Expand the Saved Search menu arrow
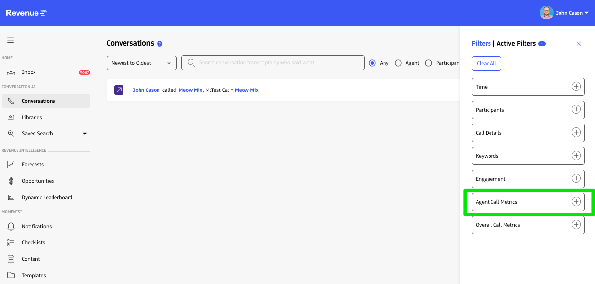Viewport: 595px width, 284px height. click(x=85, y=133)
